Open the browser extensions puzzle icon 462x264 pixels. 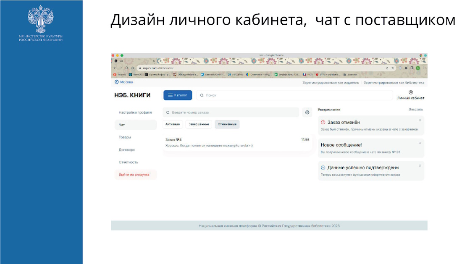406,68
